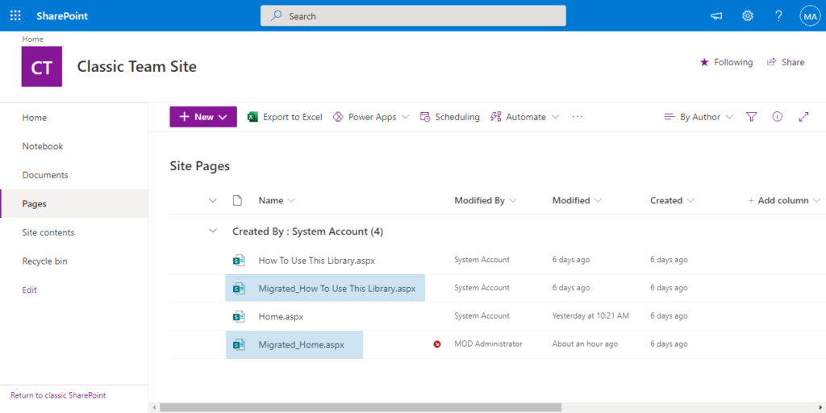Viewport: 826px width, 413px height.
Task: Open the MA account avatar
Action: coord(809,16)
